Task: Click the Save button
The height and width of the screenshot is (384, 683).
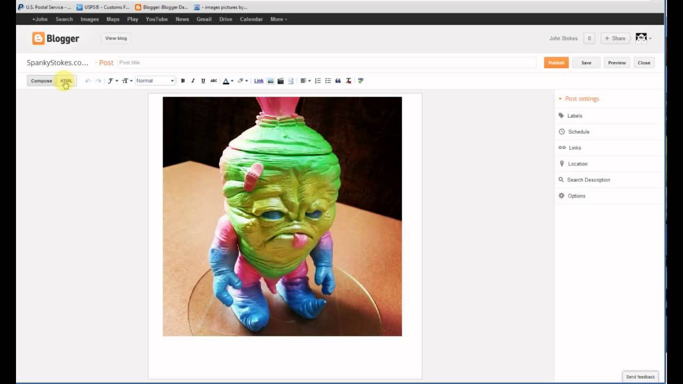Action: [x=586, y=63]
